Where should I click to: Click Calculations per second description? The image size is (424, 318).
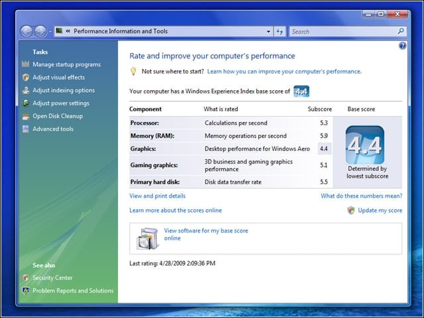click(236, 123)
